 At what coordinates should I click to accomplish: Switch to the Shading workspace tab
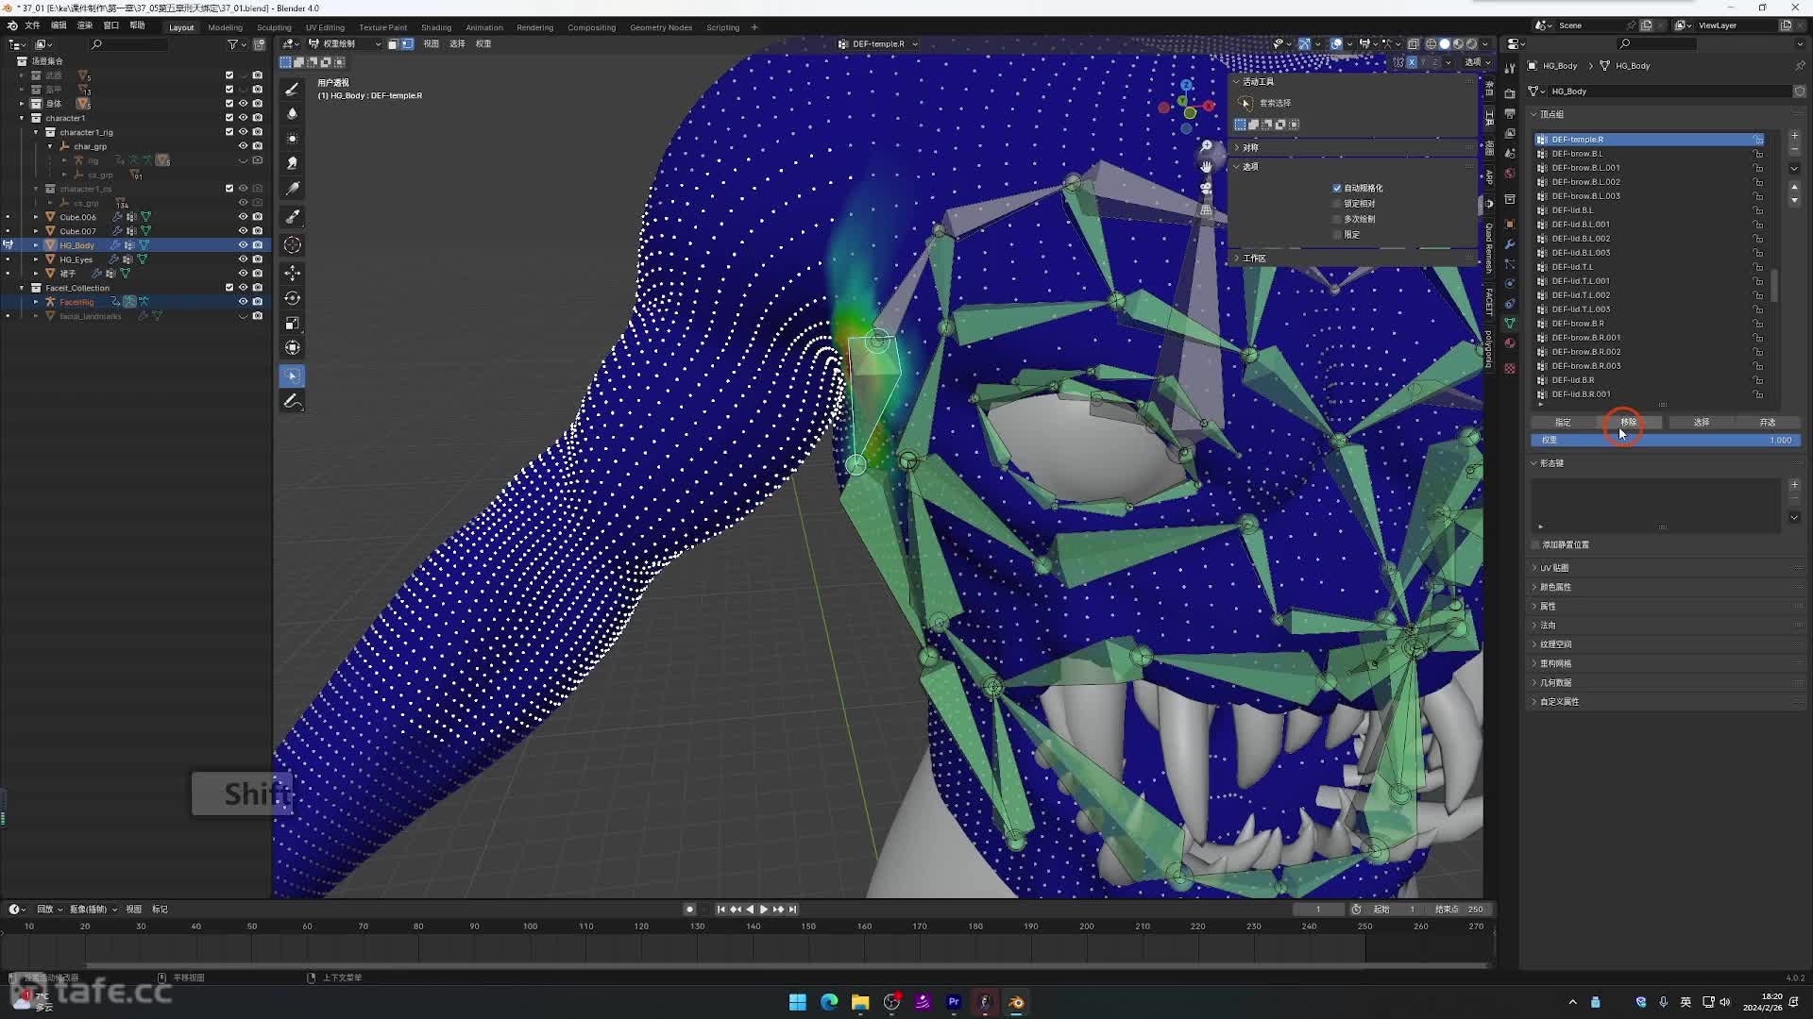[x=435, y=27]
